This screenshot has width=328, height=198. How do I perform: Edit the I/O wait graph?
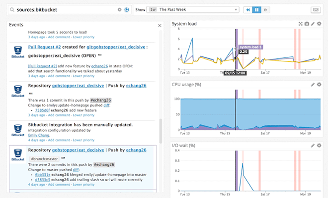(313, 146)
